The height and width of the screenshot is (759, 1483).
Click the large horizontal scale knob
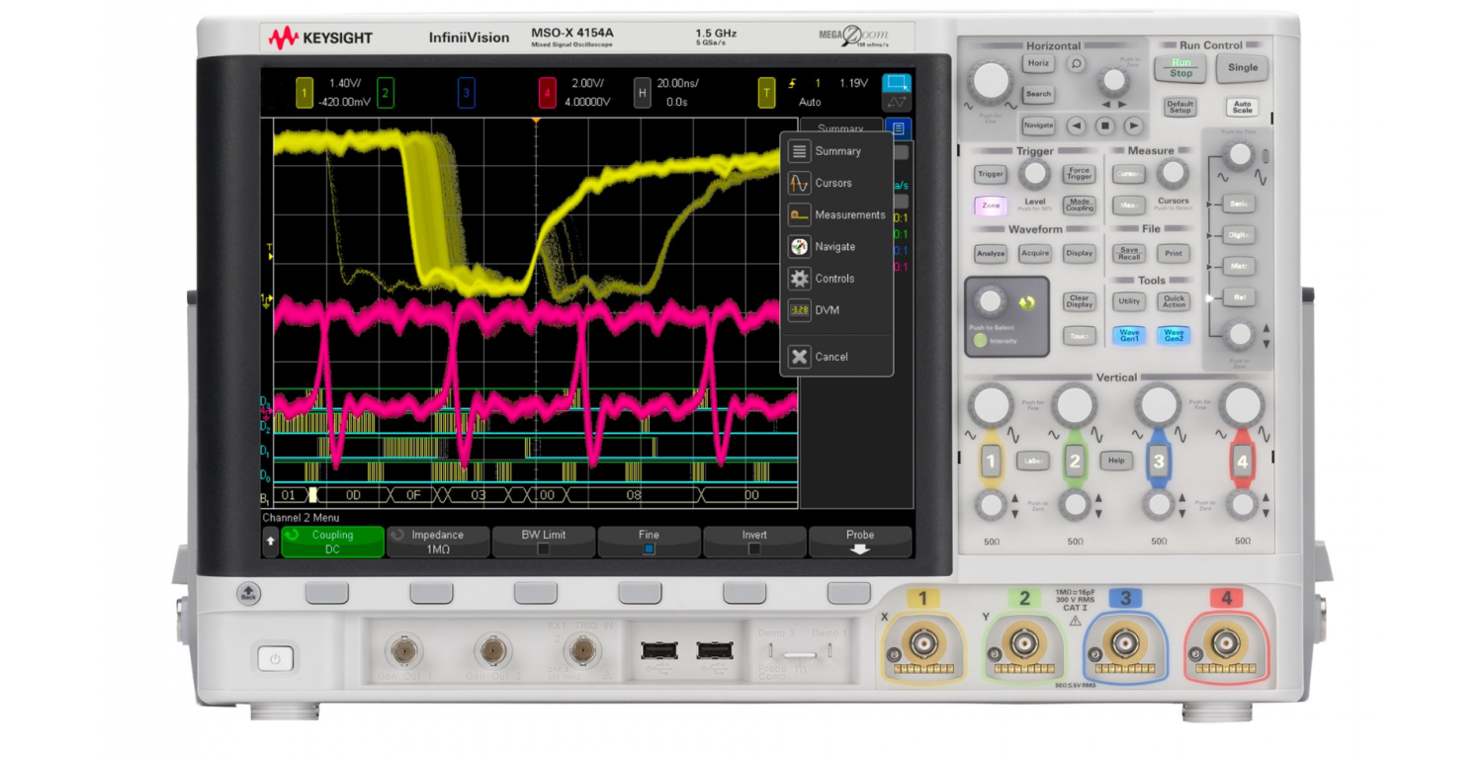(x=991, y=83)
